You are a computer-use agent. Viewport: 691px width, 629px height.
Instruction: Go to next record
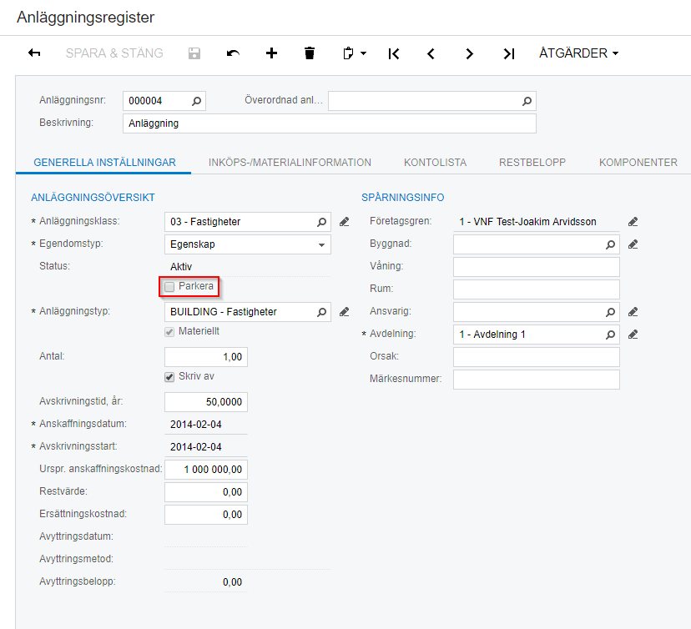click(x=470, y=53)
